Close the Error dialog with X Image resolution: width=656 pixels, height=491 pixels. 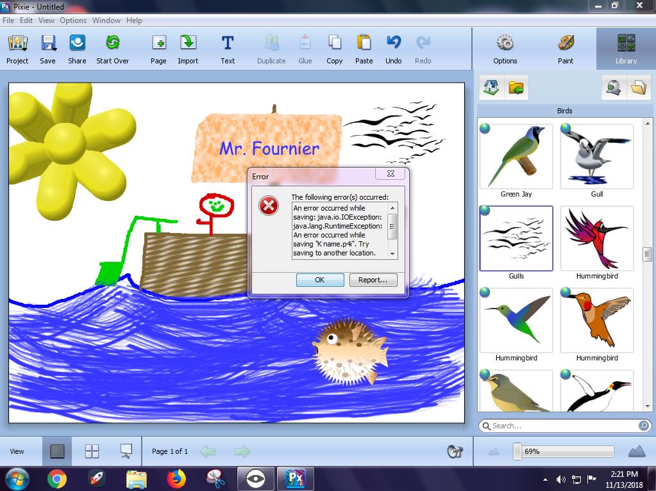(391, 173)
